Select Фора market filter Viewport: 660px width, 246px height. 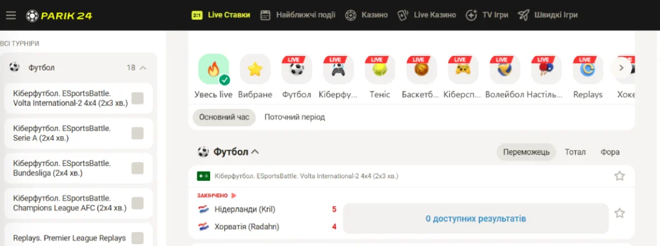click(610, 152)
